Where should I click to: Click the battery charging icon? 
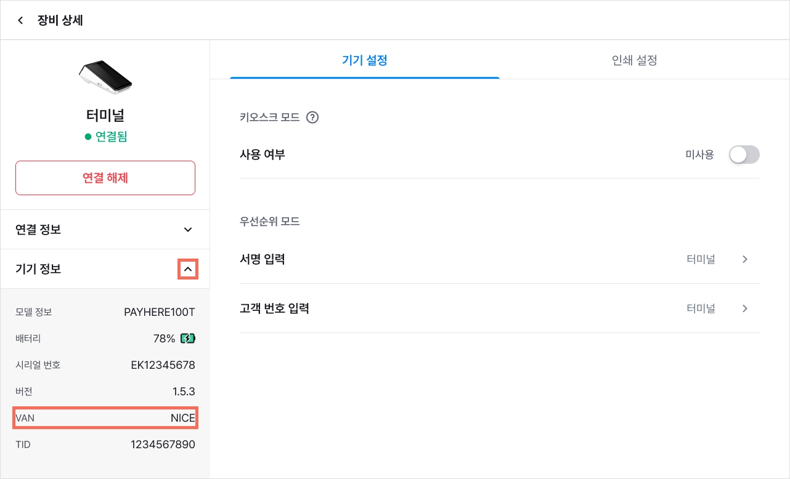pyautogui.click(x=188, y=339)
